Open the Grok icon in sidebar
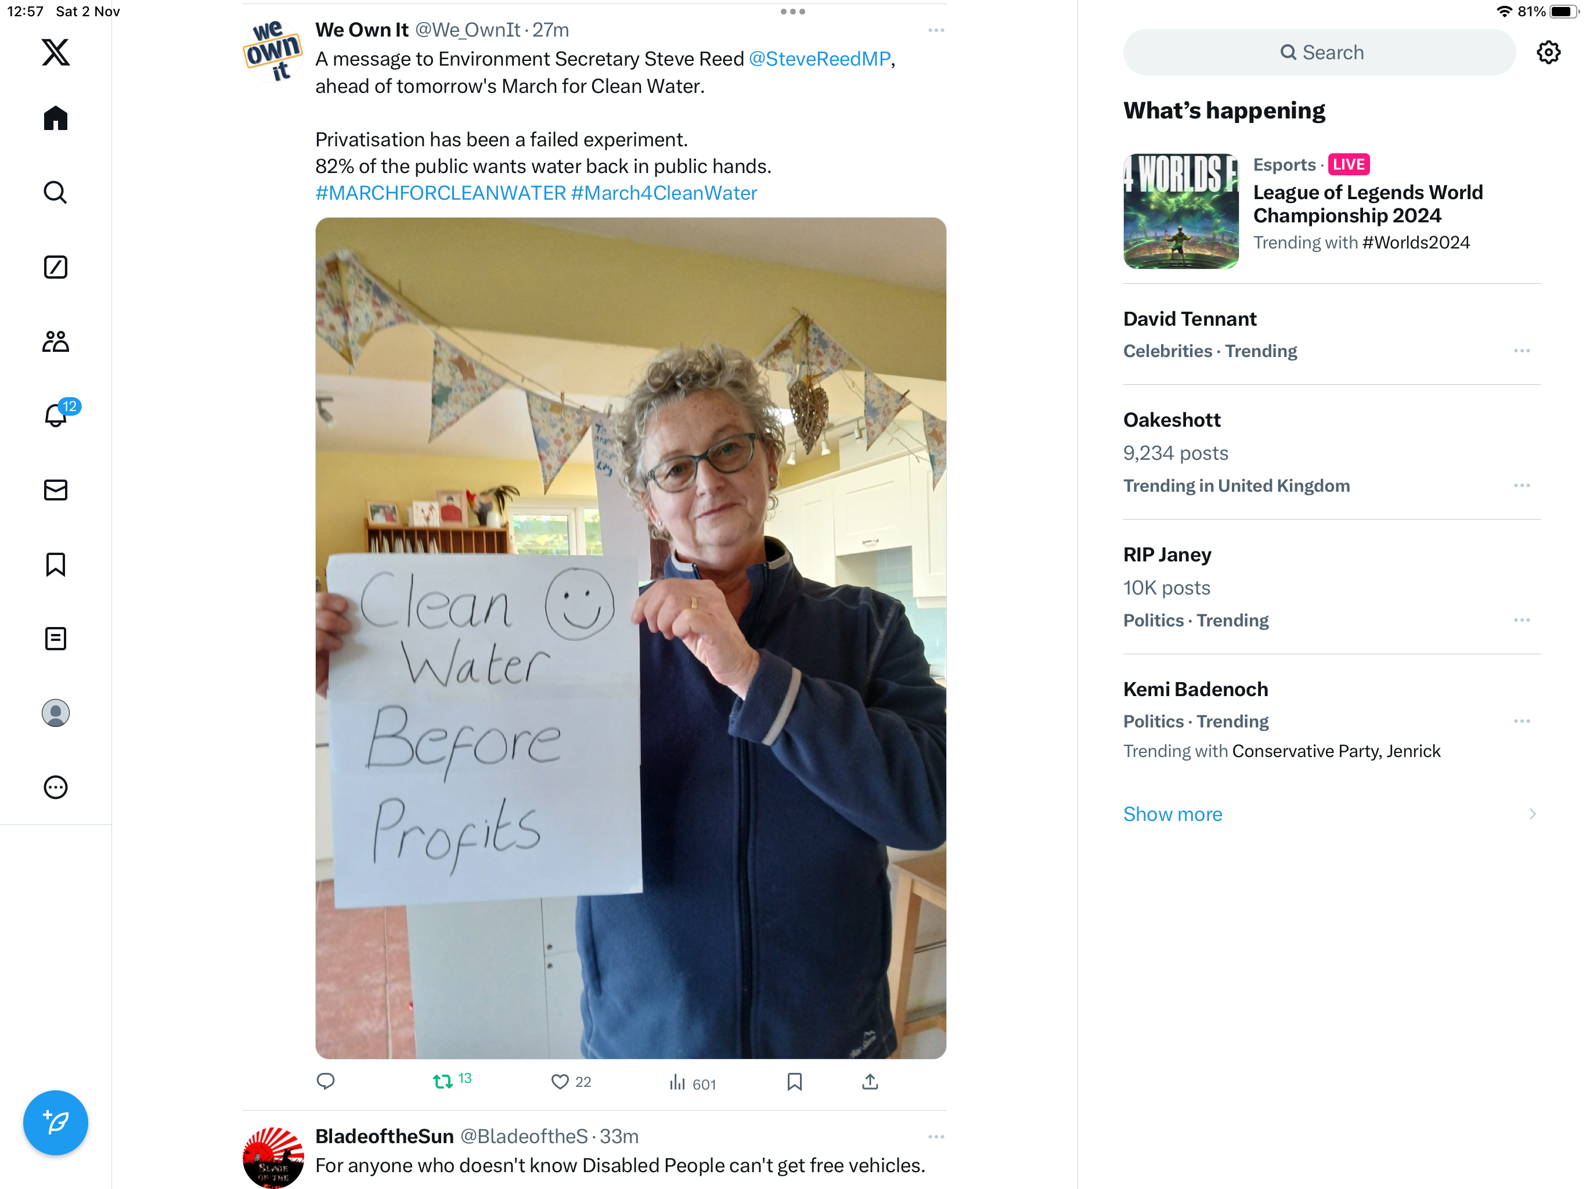 click(55, 267)
